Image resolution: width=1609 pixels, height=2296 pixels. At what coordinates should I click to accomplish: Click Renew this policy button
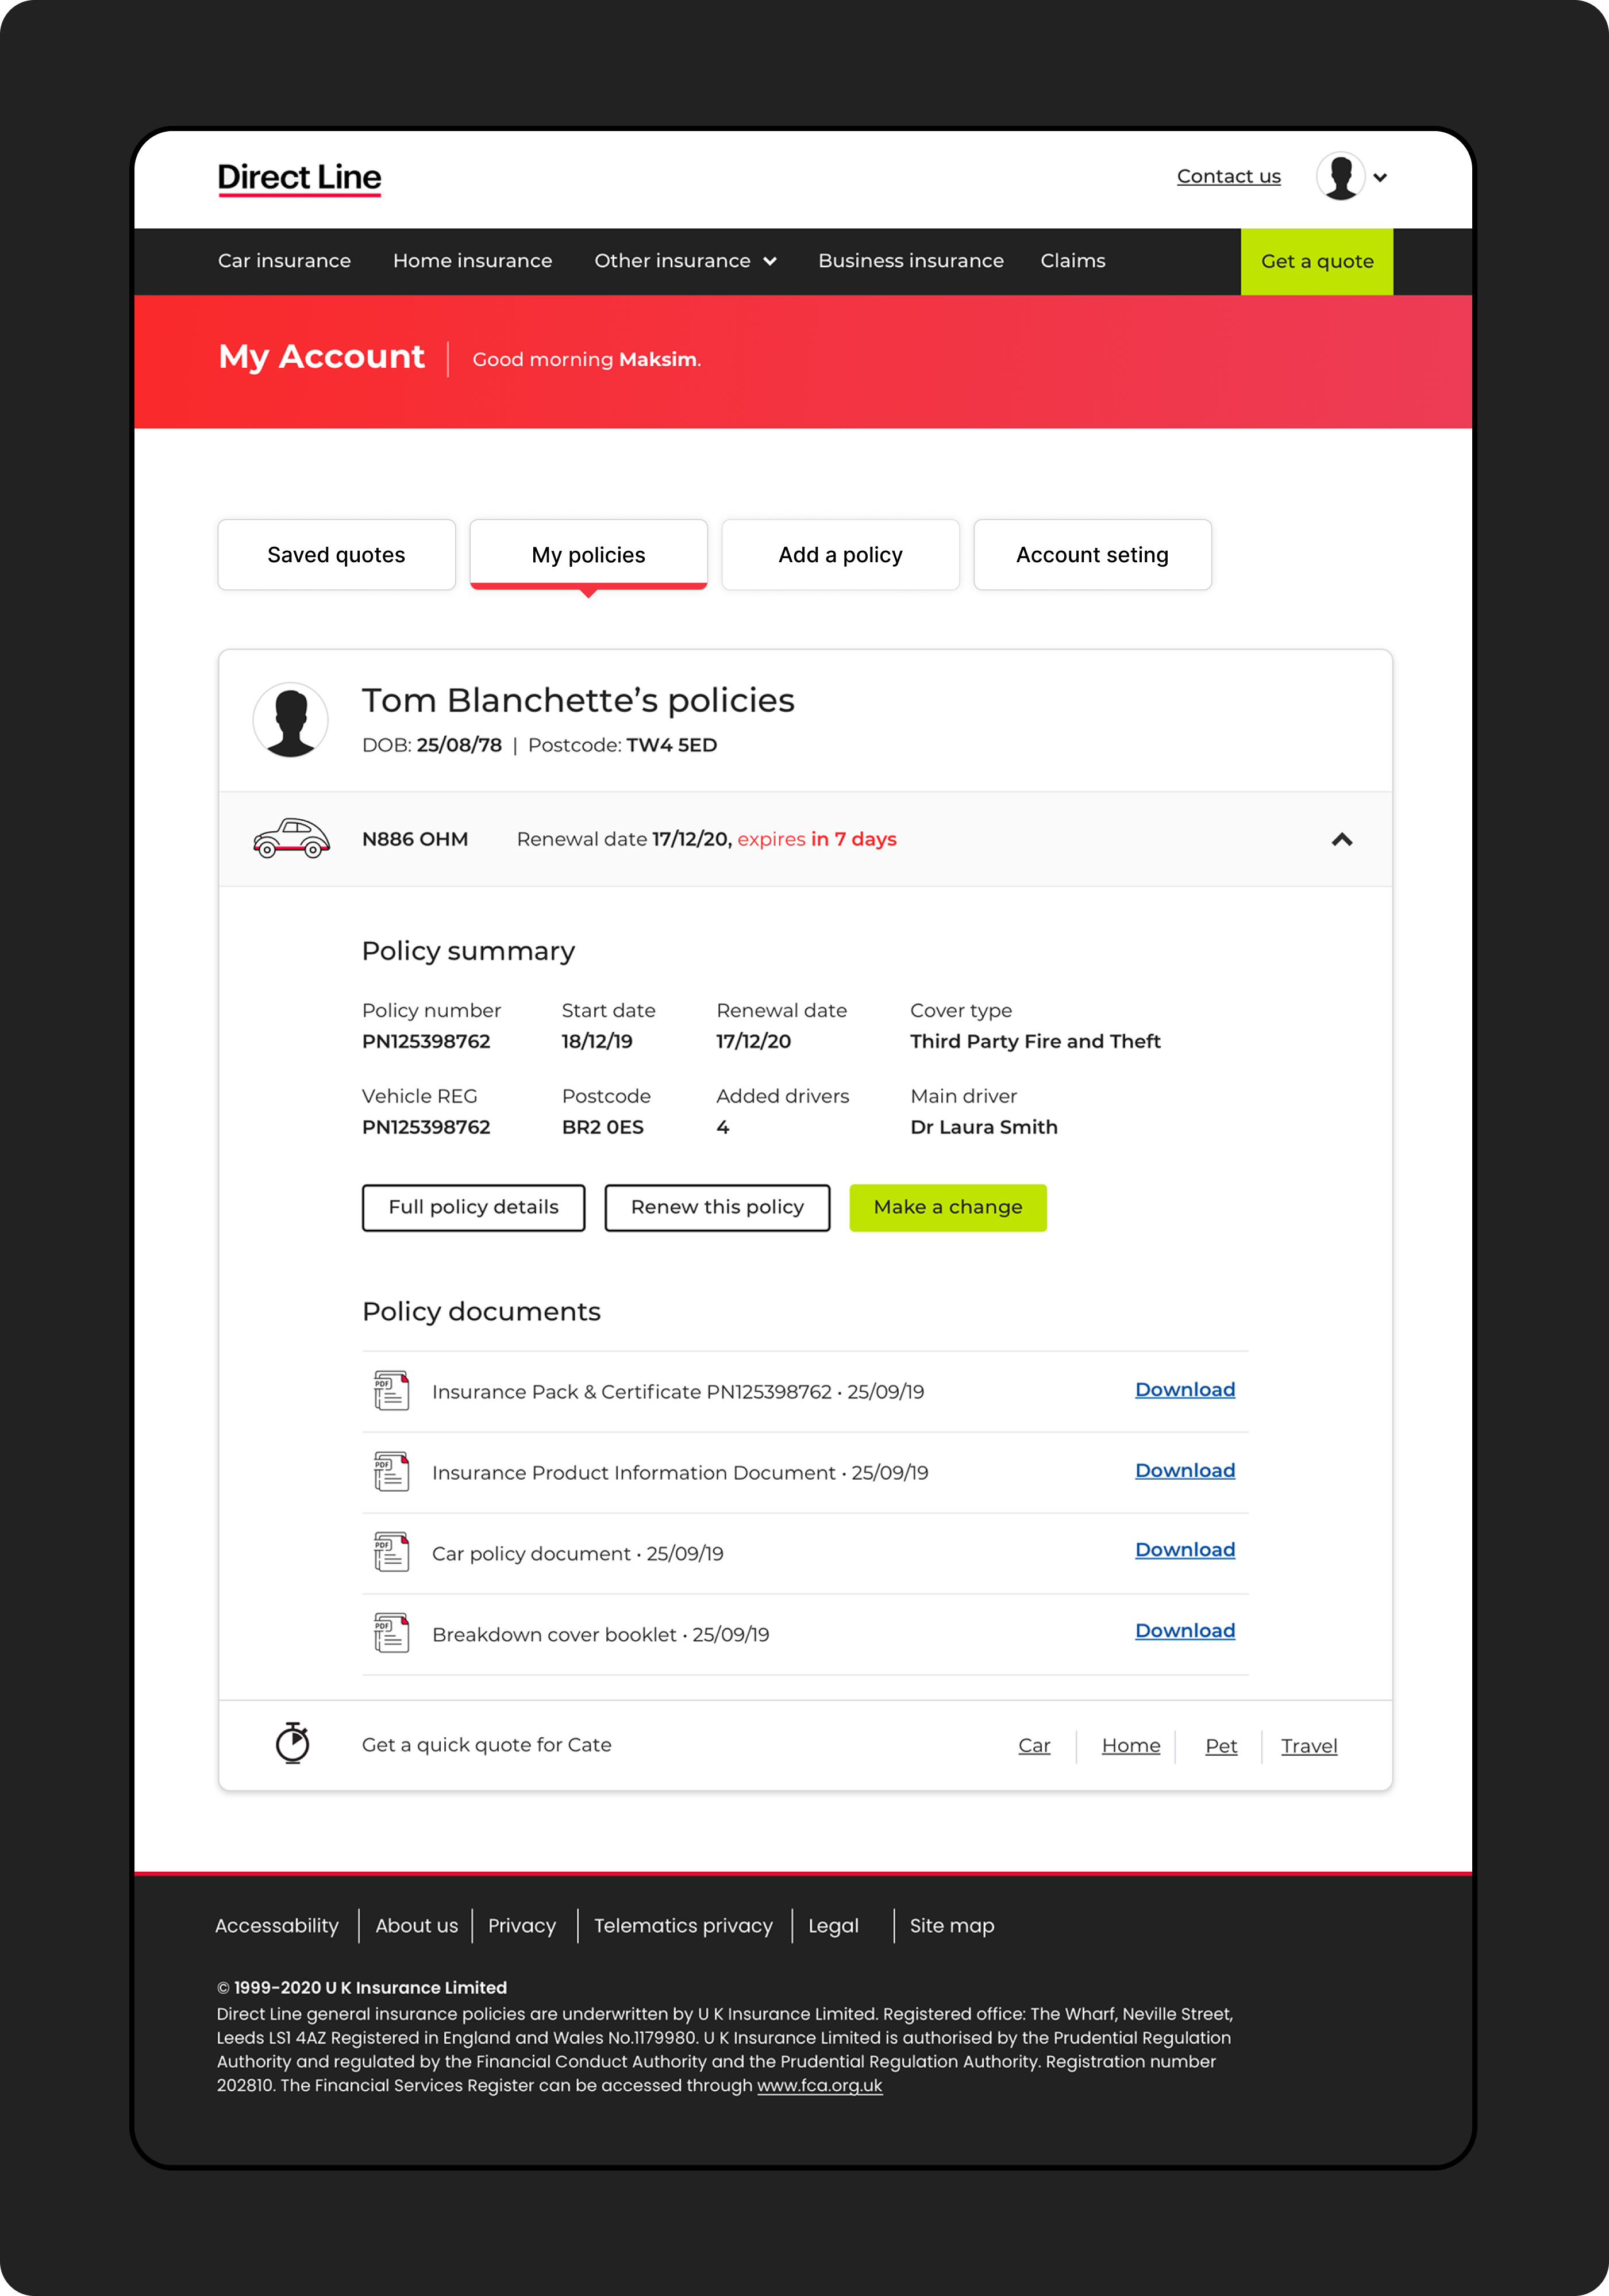click(x=717, y=1207)
